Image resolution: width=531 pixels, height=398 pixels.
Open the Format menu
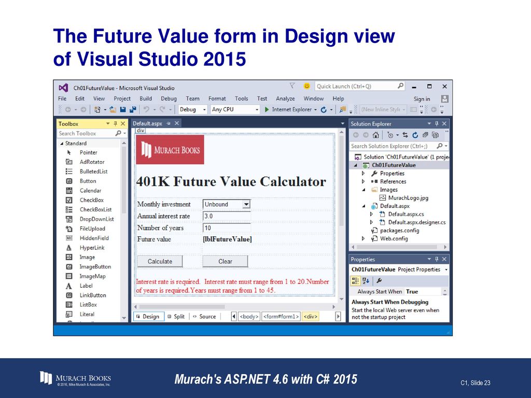[217, 98]
